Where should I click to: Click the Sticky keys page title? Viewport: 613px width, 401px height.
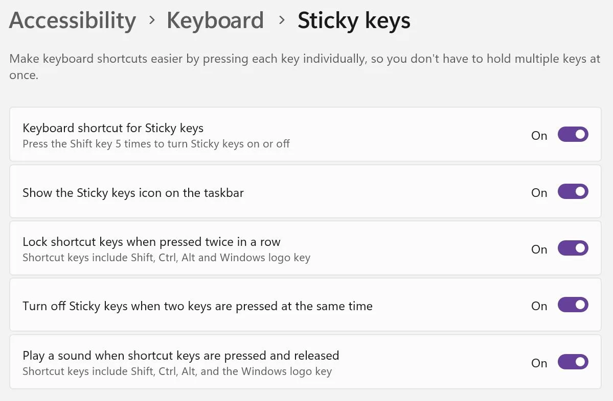click(x=354, y=21)
